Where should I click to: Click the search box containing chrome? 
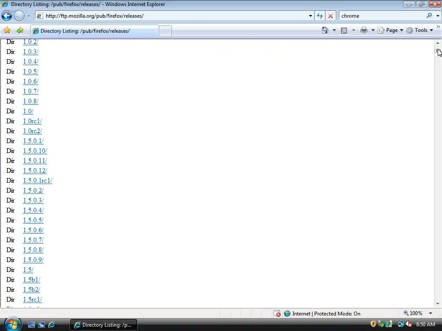point(382,16)
